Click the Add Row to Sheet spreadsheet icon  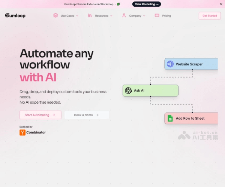(x=170, y=118)
